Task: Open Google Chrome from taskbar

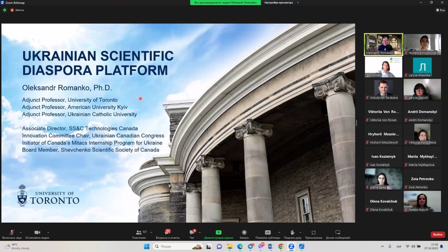Action: click(281, 246)
